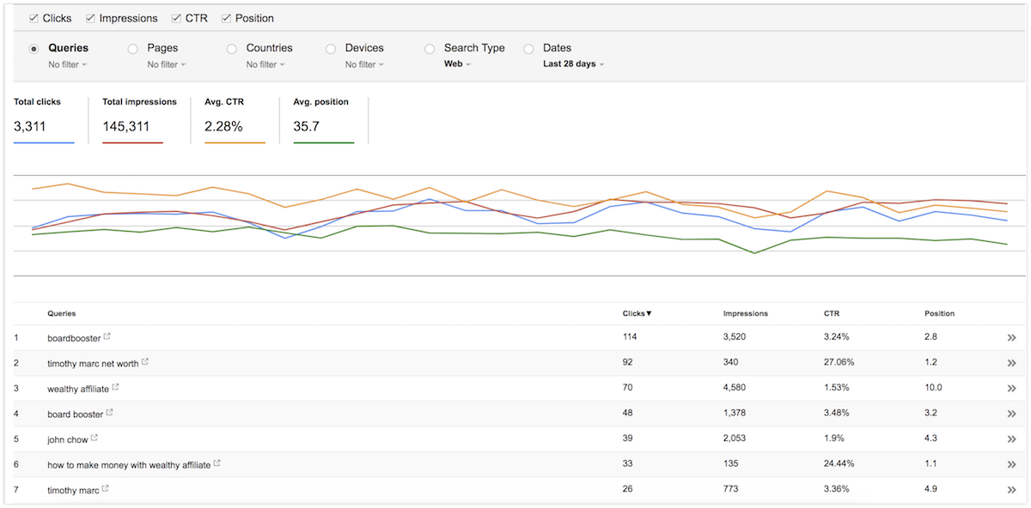
Task: Expand details arrow for board booster row
Action: click(x=1011, y=414)
